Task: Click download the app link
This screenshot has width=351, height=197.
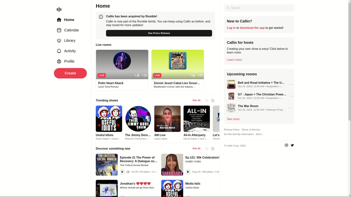Action: pyautogui.click(x=252, y=28)
